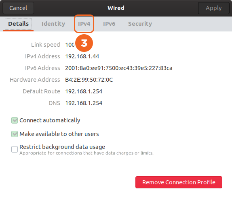Viewport: 232px width, 198px height.
Task: Click the Apply button
Action: tap(214, 8)
